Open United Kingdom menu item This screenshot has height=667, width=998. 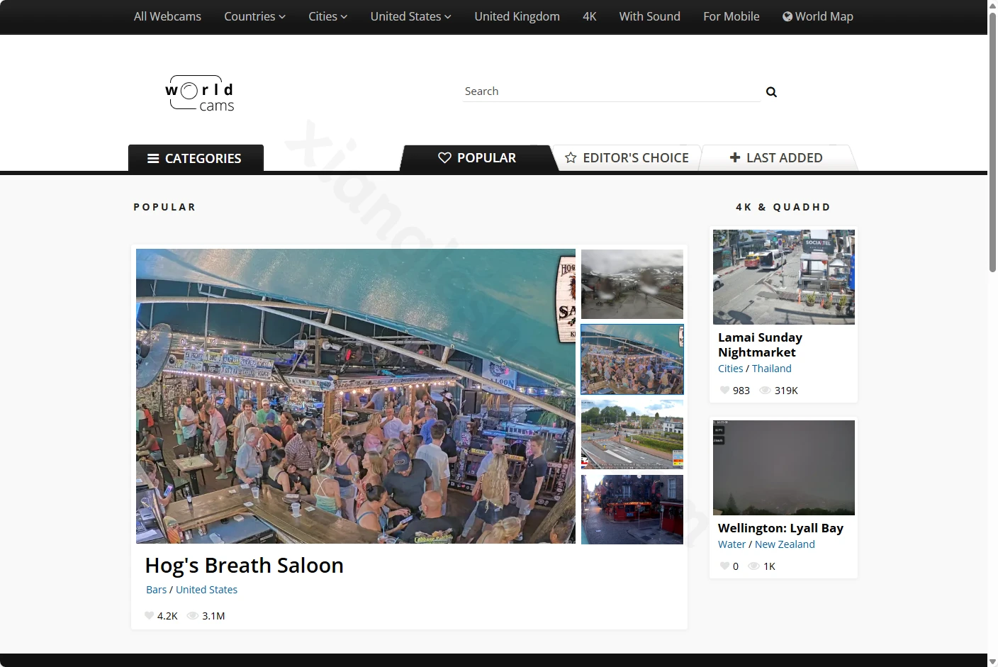[517, 16]
